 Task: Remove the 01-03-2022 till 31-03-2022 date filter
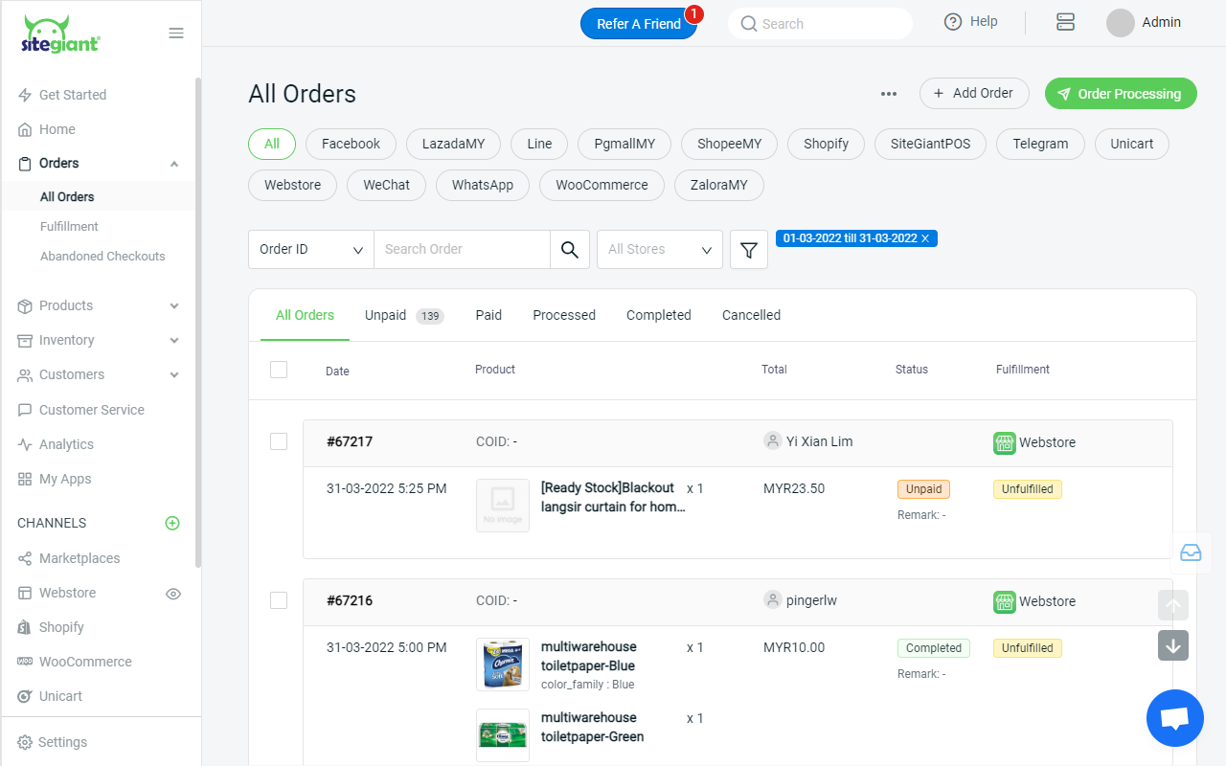pos(925,238)
